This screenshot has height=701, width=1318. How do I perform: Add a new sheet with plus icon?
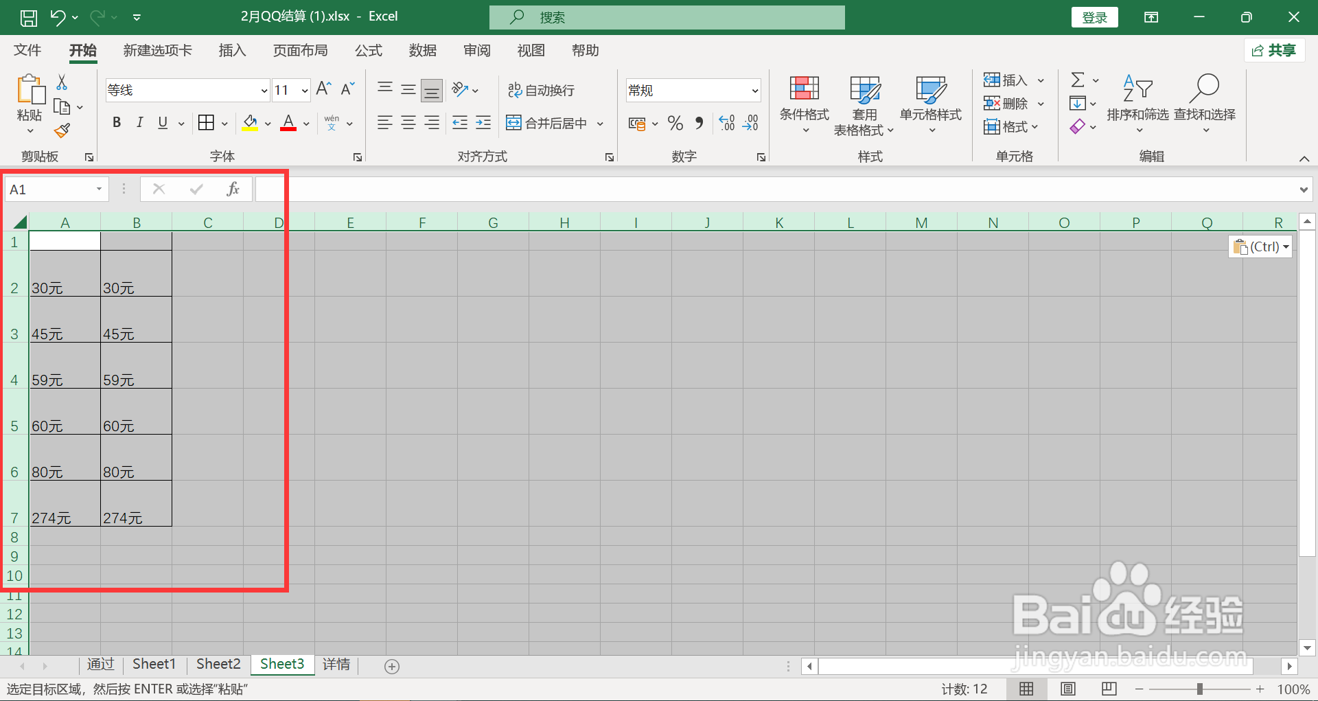[392, 666]
